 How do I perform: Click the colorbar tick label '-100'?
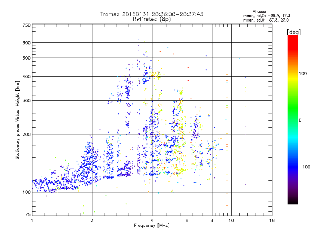(304, 167)
